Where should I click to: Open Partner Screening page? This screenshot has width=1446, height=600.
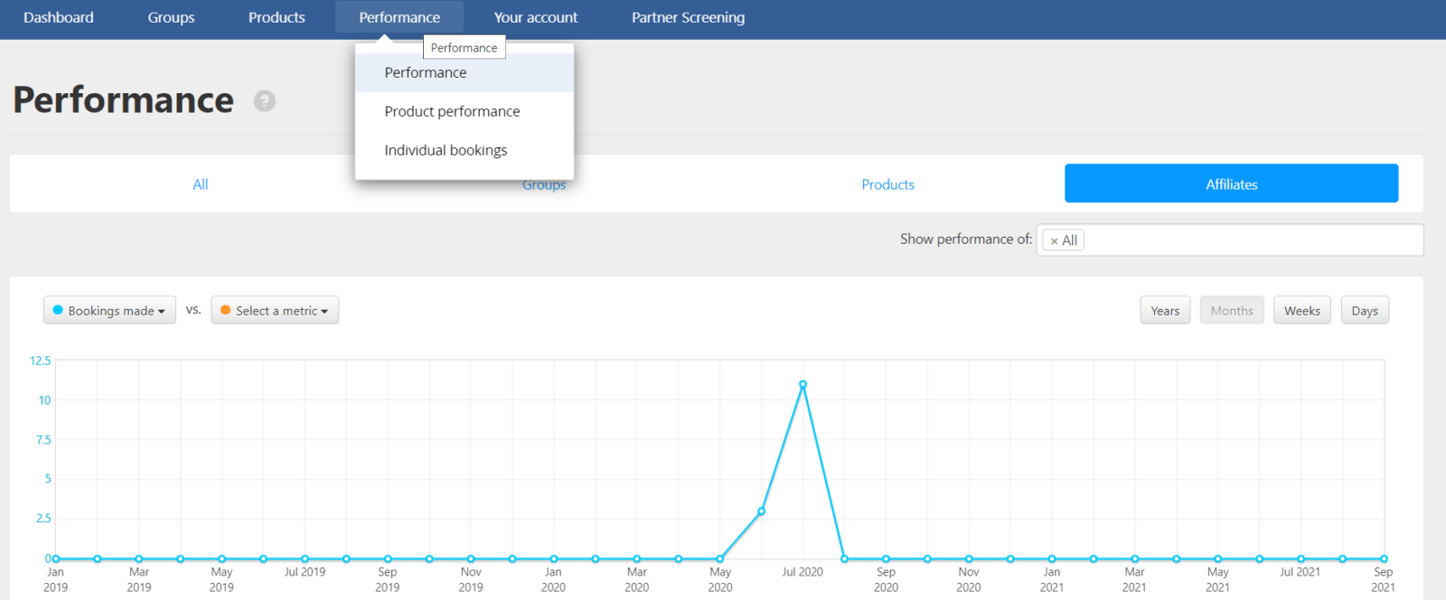point(688,17)
